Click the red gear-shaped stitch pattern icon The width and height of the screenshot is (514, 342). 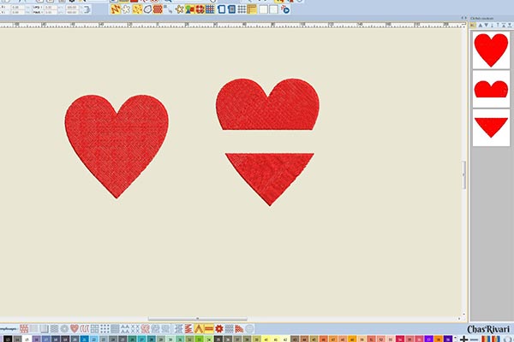pyautogui.click(x=219, y=328)
